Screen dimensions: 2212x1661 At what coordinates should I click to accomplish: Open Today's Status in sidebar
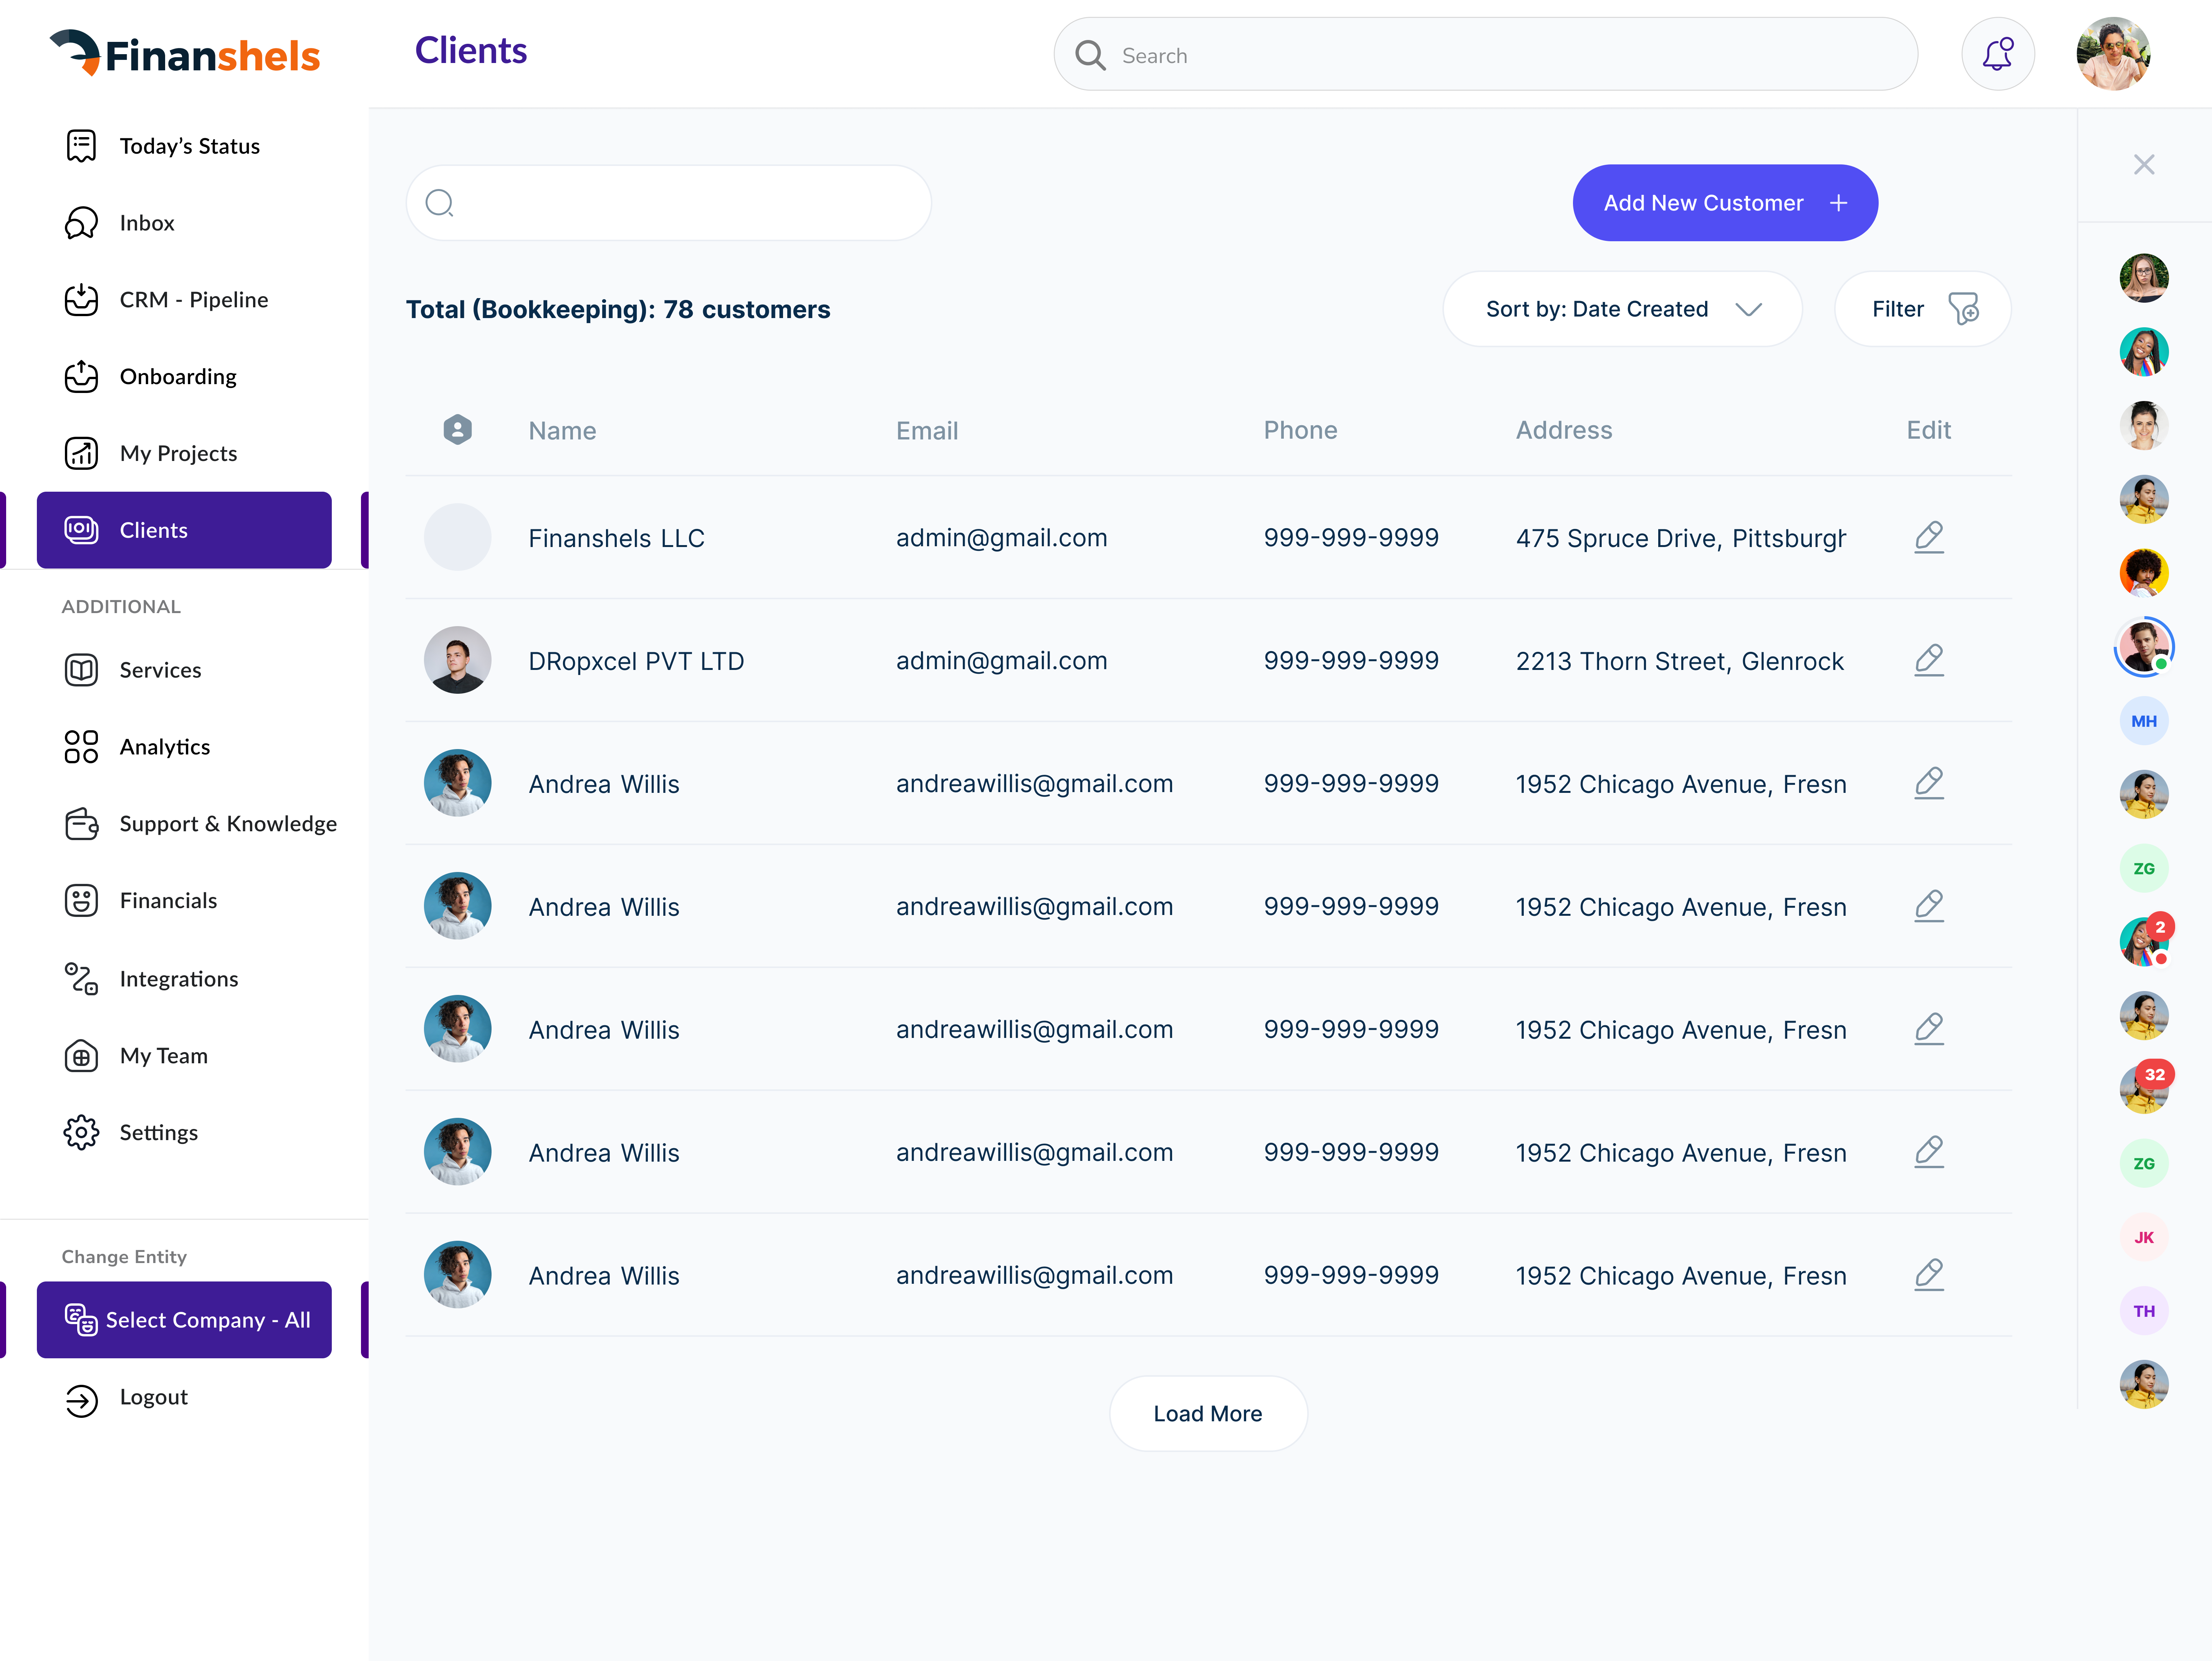click(x=184, y=146)
